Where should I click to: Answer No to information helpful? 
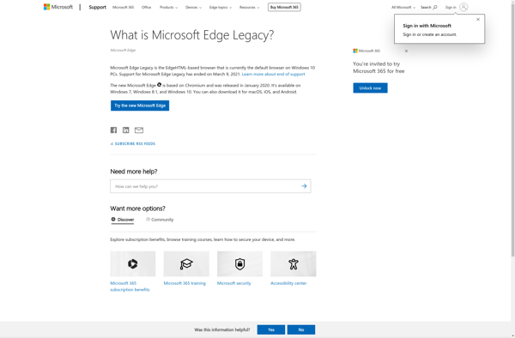tap(301, 329)
